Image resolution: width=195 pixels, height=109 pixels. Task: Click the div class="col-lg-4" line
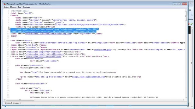pyautogui.click(x=38, y=91)
